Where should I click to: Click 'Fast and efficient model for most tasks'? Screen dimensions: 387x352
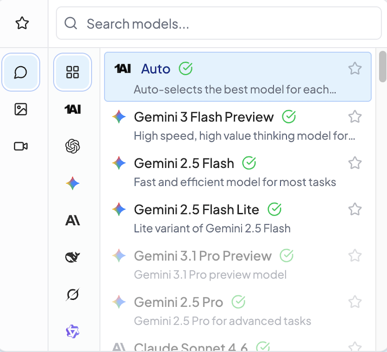tap(235, 182)
